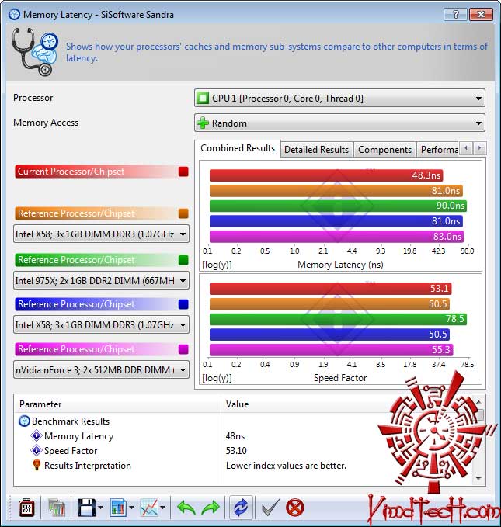Toggle the magenta Reference Processor/Chipset checkbox
501x527 pixels.
[183, 349]
